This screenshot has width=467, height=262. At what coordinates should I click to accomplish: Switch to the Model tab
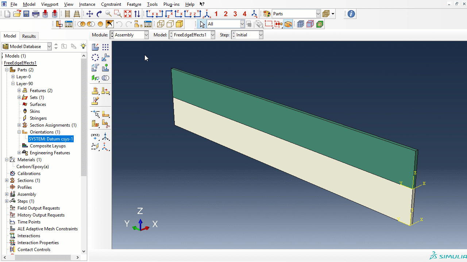pos(10,36)
